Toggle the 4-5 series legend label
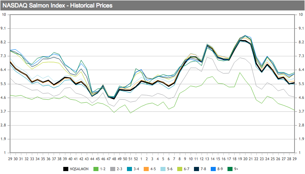The image size is (305, 174). click(x=153, y=169)
